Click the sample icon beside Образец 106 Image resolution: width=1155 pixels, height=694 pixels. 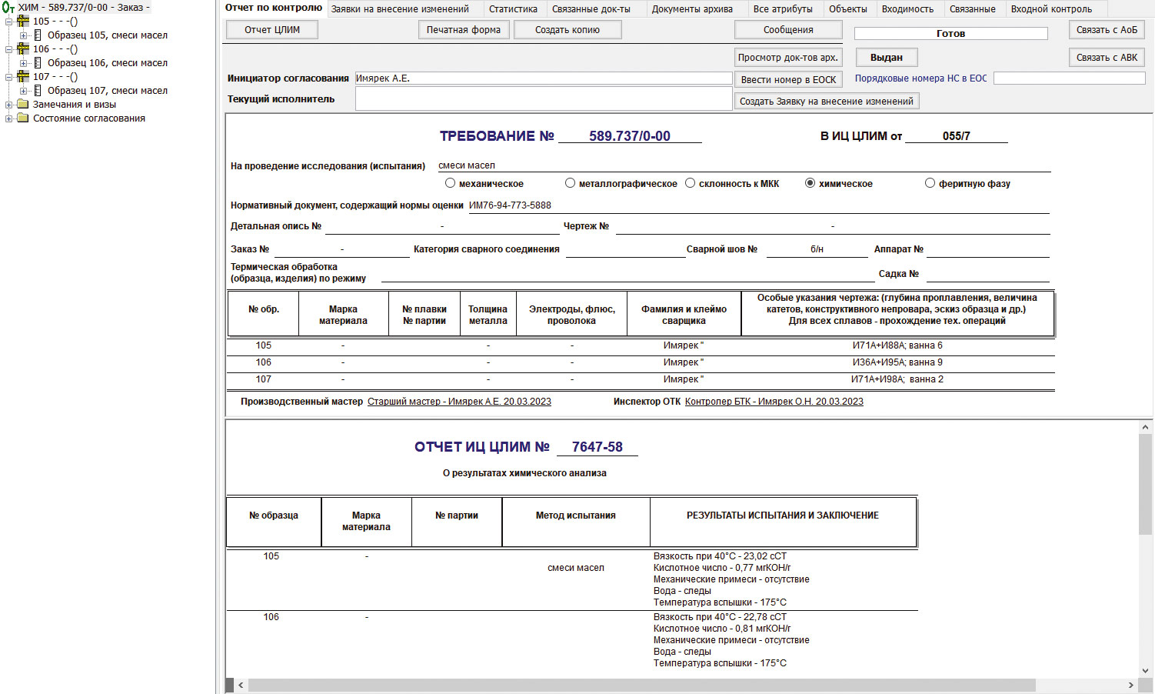(x=38, y=63)
